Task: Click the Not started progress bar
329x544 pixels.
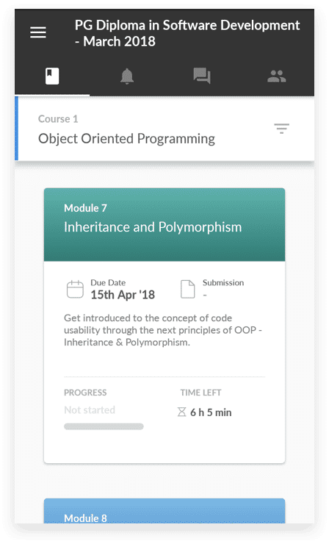Action: [104, 426]
